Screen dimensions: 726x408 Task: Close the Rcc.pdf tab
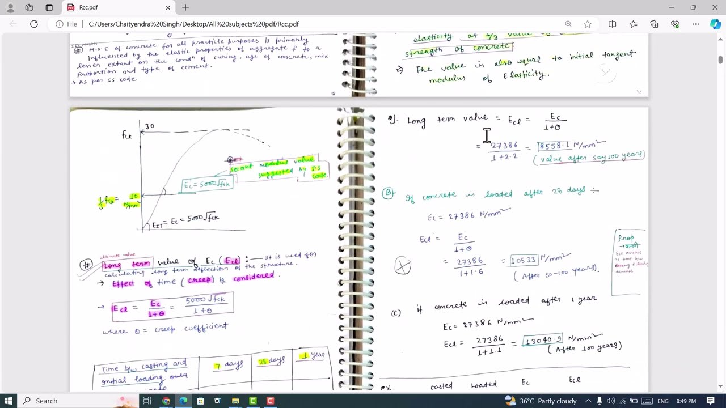168,7
